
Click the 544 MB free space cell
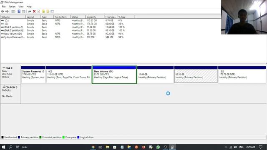coord(109,37)
